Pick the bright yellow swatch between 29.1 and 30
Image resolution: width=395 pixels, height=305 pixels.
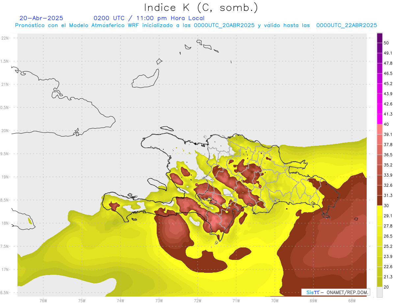(380, 211)
